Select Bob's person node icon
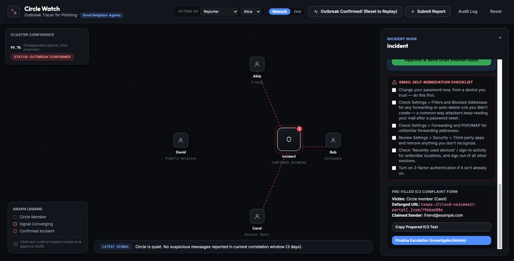Screen dimensions: 514x261 tap(333, 140)
